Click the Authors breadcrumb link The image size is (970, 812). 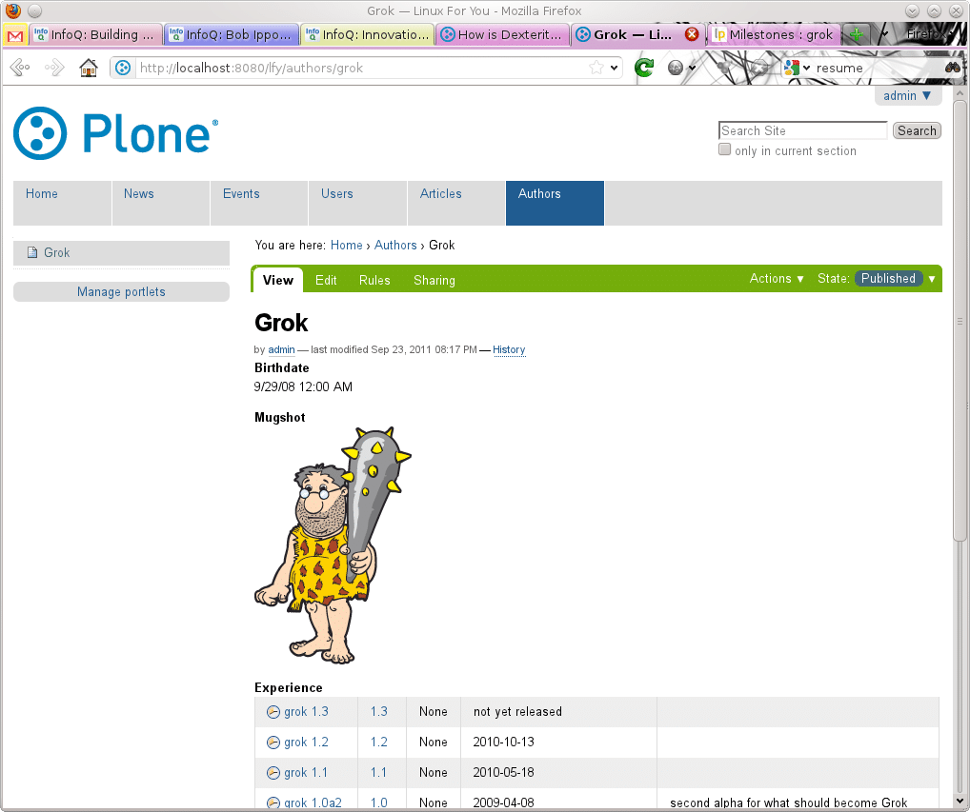(395, 246)
